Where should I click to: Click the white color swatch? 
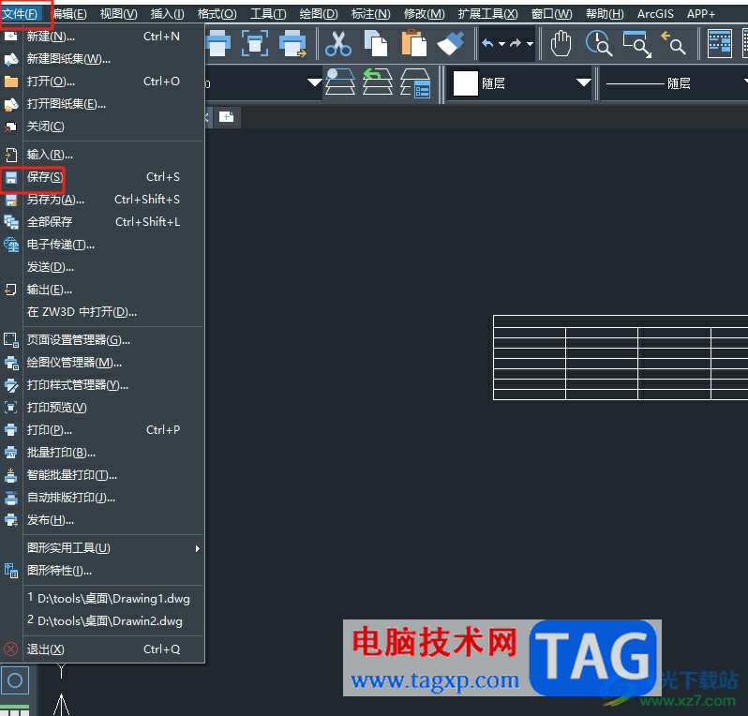coord(465,83)
